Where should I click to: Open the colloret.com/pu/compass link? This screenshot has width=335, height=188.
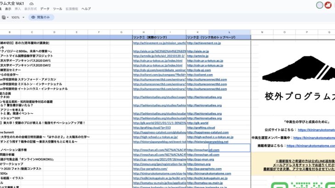coord(159,75)
